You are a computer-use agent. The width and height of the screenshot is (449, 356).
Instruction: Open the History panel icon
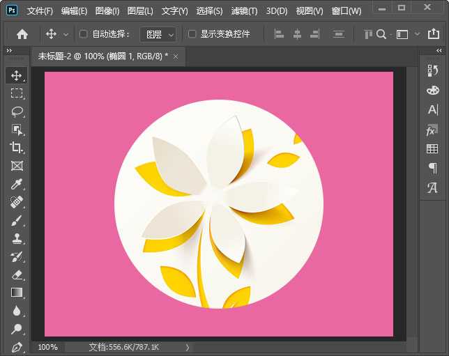pos(432,70)
